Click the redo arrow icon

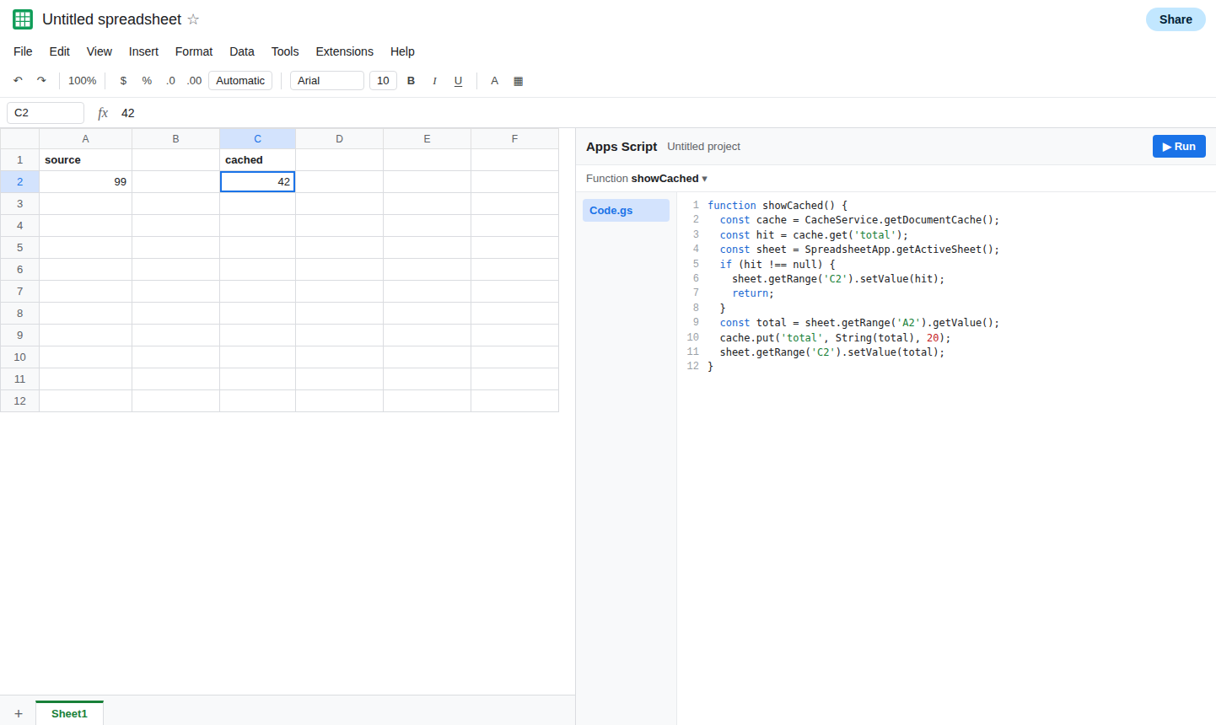point(41,81)
